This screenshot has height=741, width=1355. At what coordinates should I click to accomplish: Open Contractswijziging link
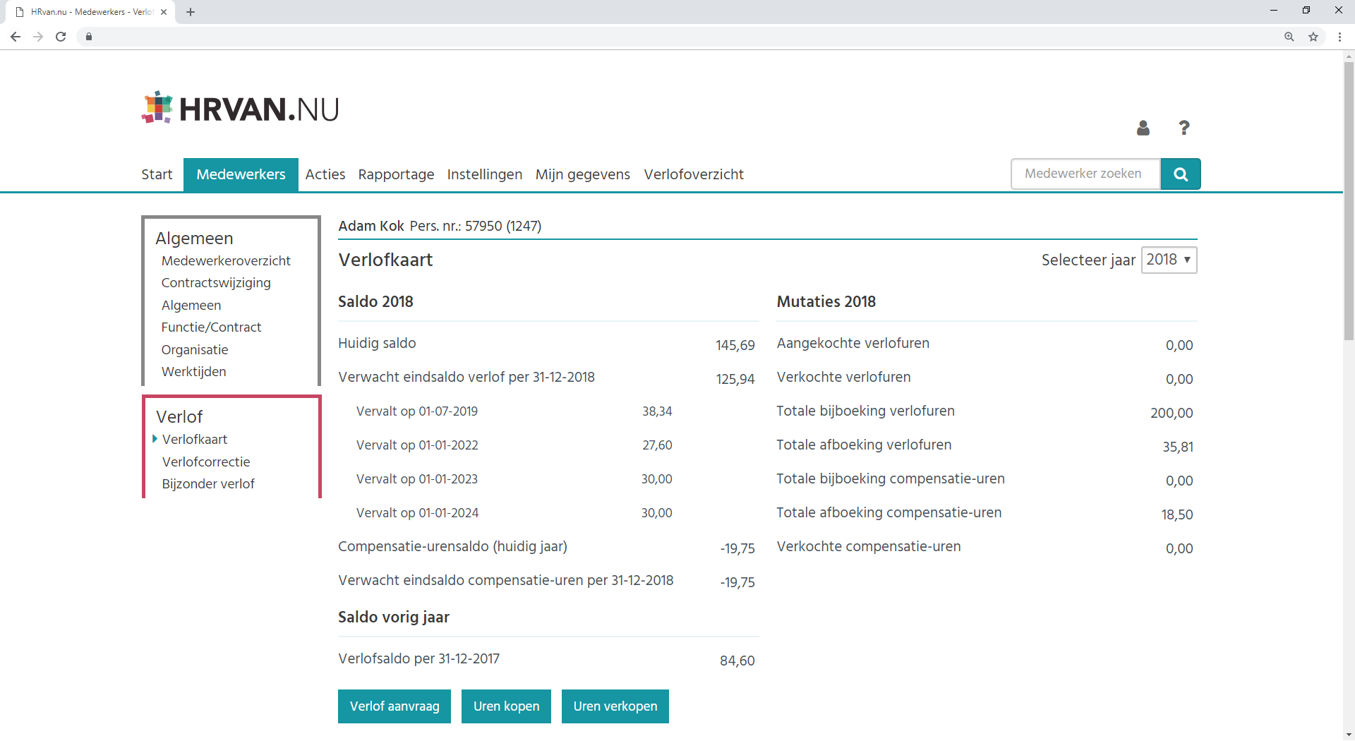pos(216,283)
